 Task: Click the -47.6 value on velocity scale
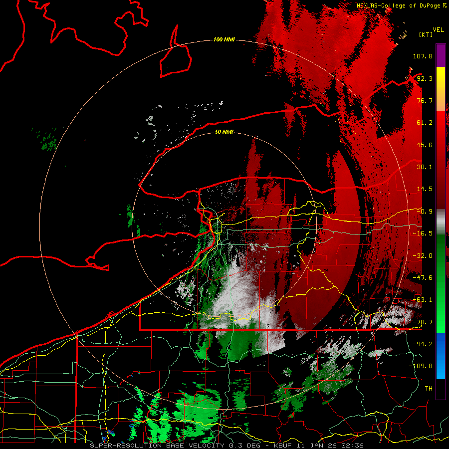click(423, 278)
